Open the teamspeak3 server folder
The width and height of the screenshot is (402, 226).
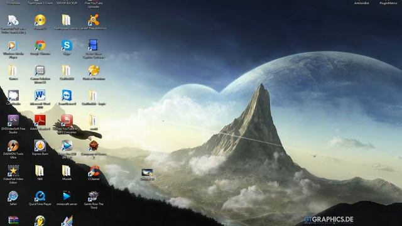pyautogui.click(x=67, y=21)
